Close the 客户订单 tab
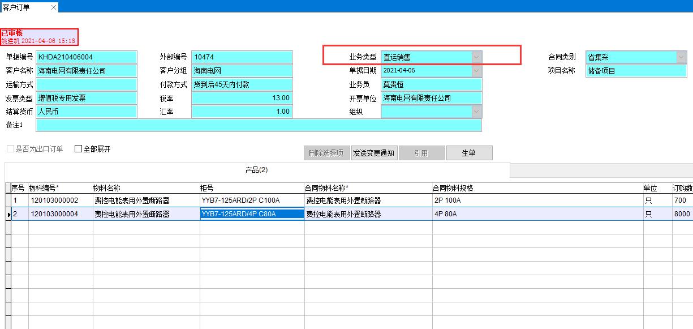 click(x=54, y=7)
